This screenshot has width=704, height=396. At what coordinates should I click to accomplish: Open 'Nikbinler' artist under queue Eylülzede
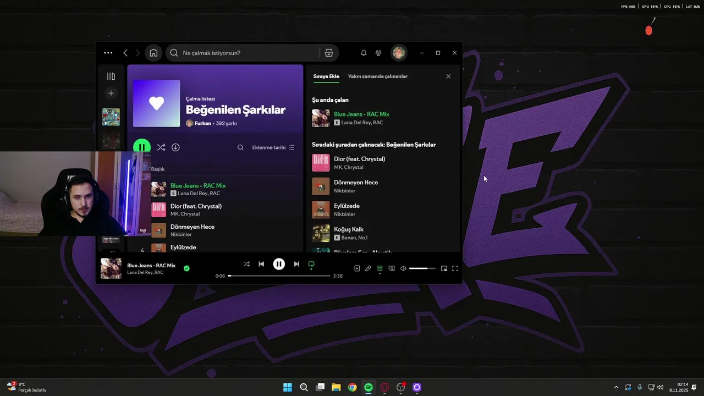point(344,215)
